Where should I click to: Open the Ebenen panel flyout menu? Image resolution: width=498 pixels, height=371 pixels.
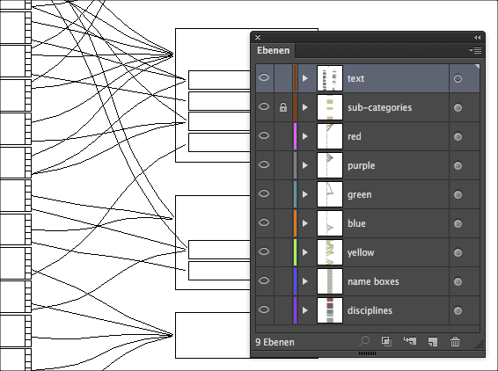click(x=475, y=50)
